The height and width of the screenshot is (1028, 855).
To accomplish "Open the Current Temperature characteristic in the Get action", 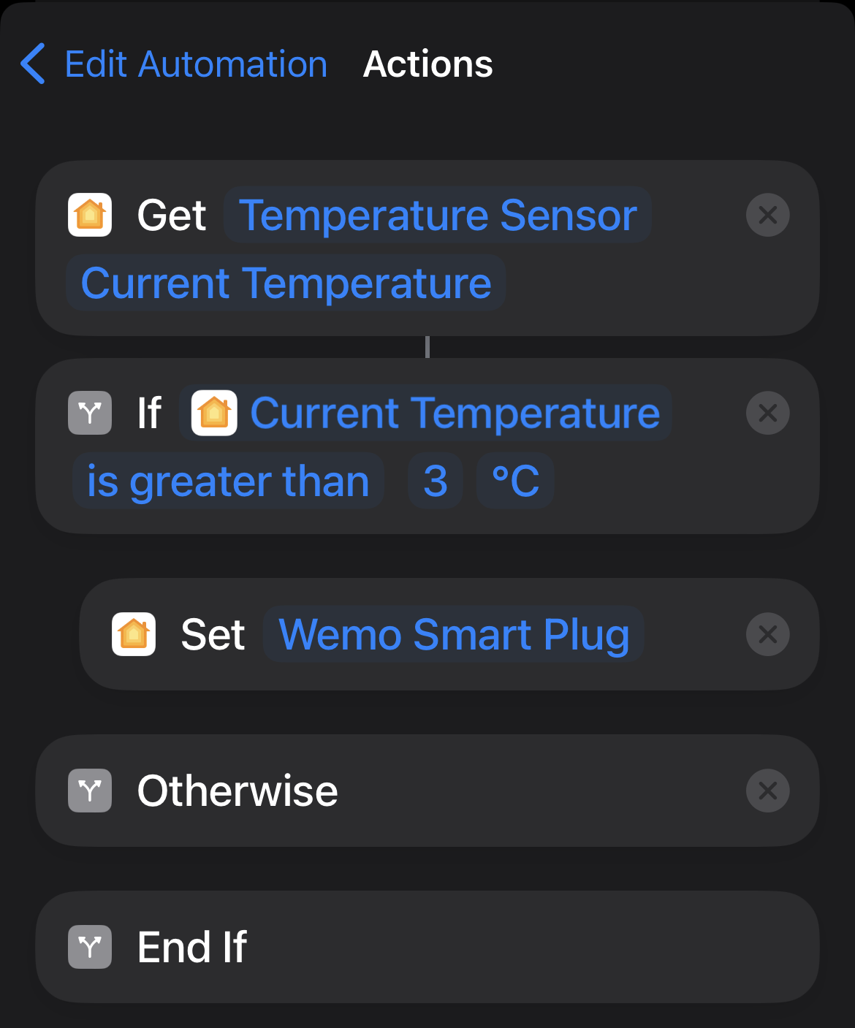I will (286, 283).
